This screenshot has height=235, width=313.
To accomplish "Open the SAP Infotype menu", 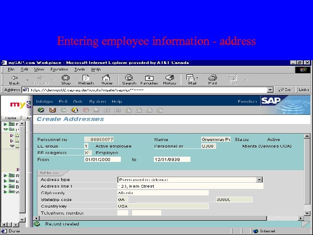I will [44, 101].
